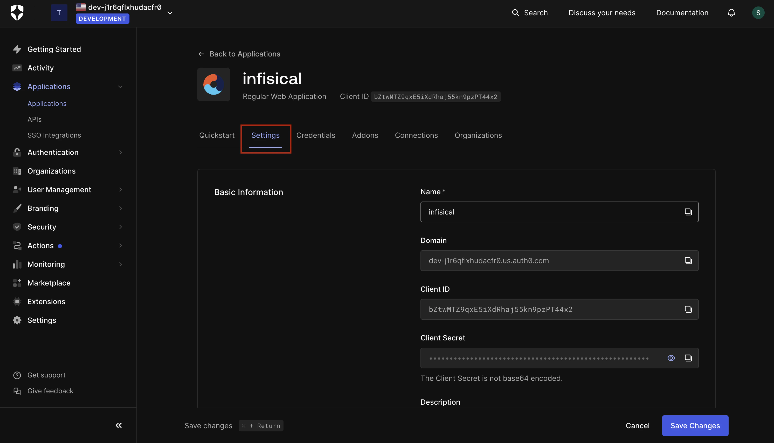This screenshot has height=443, width=774.
Task: Open SSO Integrations in sidebar
Action: pos(54,135)
